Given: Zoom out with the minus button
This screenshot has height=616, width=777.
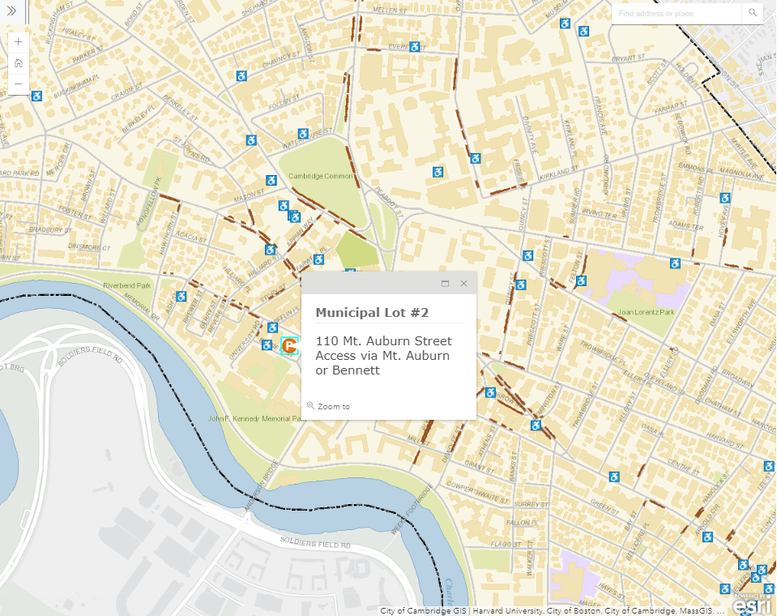Looking at the screenshot, I should pos(19,84).
